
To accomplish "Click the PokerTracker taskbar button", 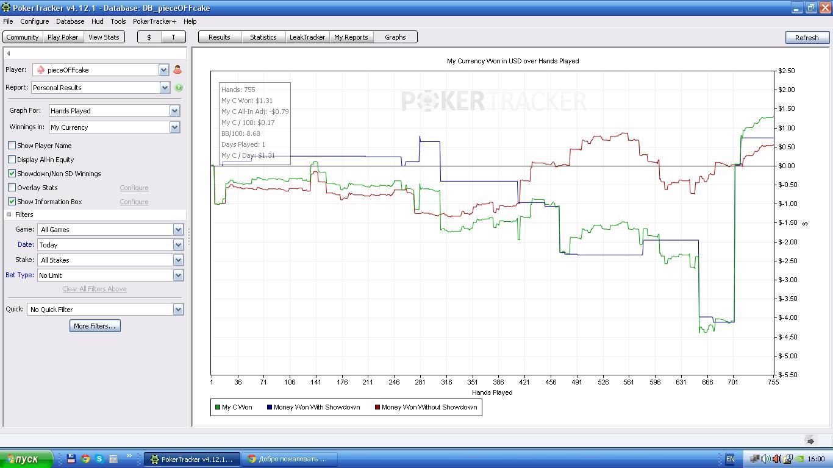I will coord(191,459).
